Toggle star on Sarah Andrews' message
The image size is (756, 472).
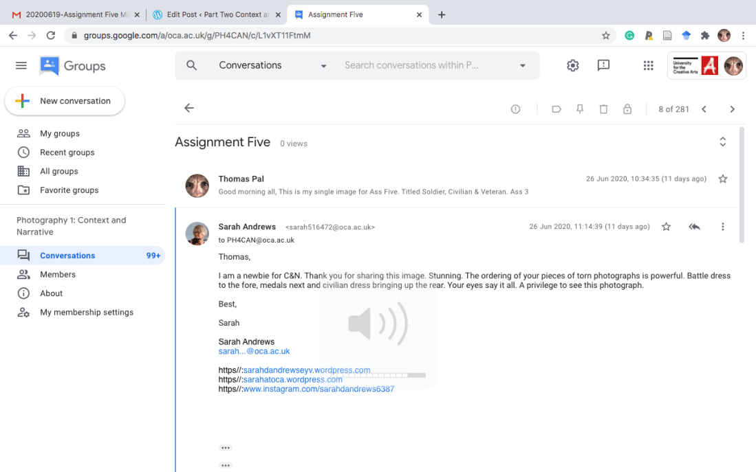click(x=666, y=227)
